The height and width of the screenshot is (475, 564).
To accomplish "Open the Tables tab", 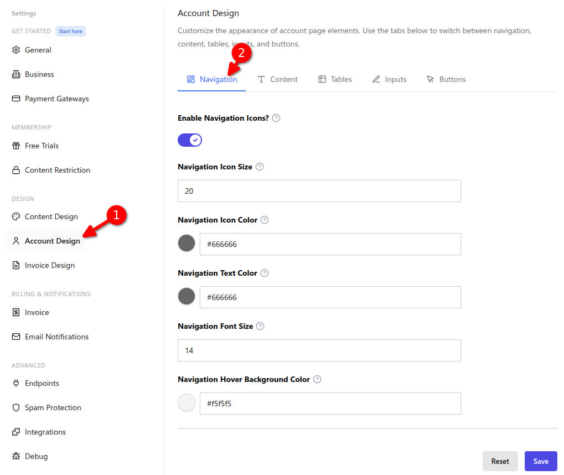I will click(335, 80).
